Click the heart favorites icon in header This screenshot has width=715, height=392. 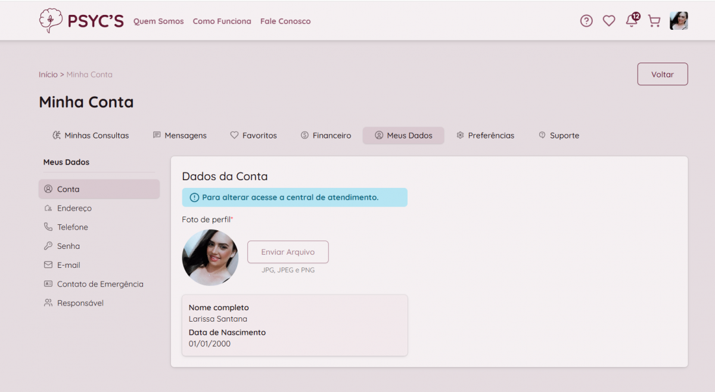click(609, 21)
